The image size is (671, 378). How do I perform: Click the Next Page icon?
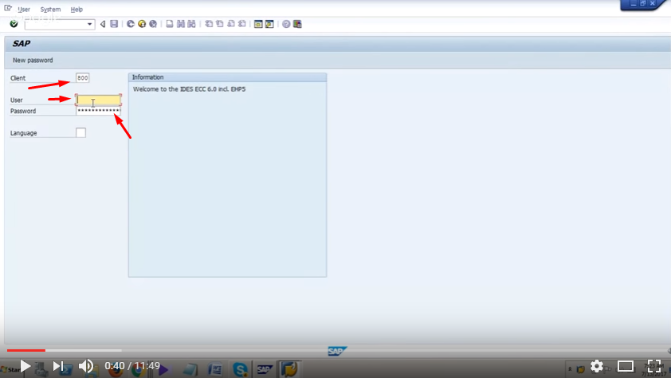(231, 24)
